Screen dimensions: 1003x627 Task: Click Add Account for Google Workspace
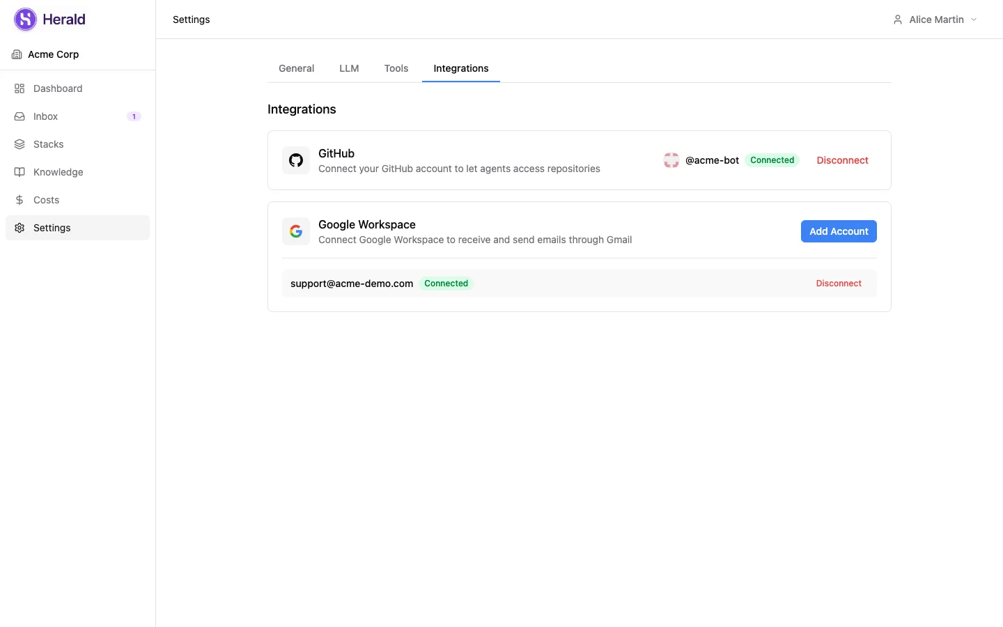click(839, 231)
